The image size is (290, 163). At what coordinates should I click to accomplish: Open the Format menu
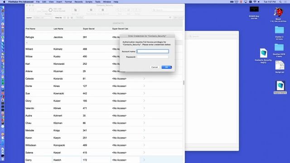[68, 2]
